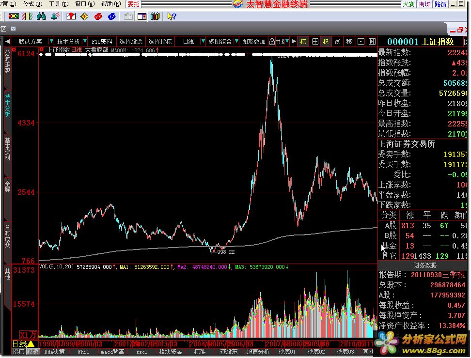The height and width of the screenshot is (358, 471).
Task: Select the 其他 side tab
Action: point(7,274)
